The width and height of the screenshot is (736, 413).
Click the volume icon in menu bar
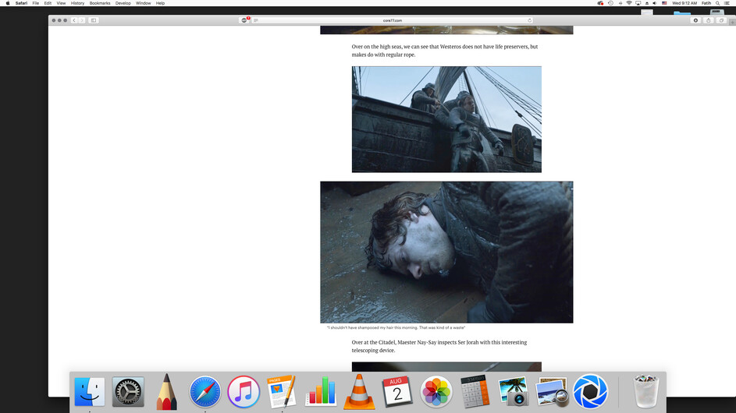pyautogui.click(x=655, y=3)
